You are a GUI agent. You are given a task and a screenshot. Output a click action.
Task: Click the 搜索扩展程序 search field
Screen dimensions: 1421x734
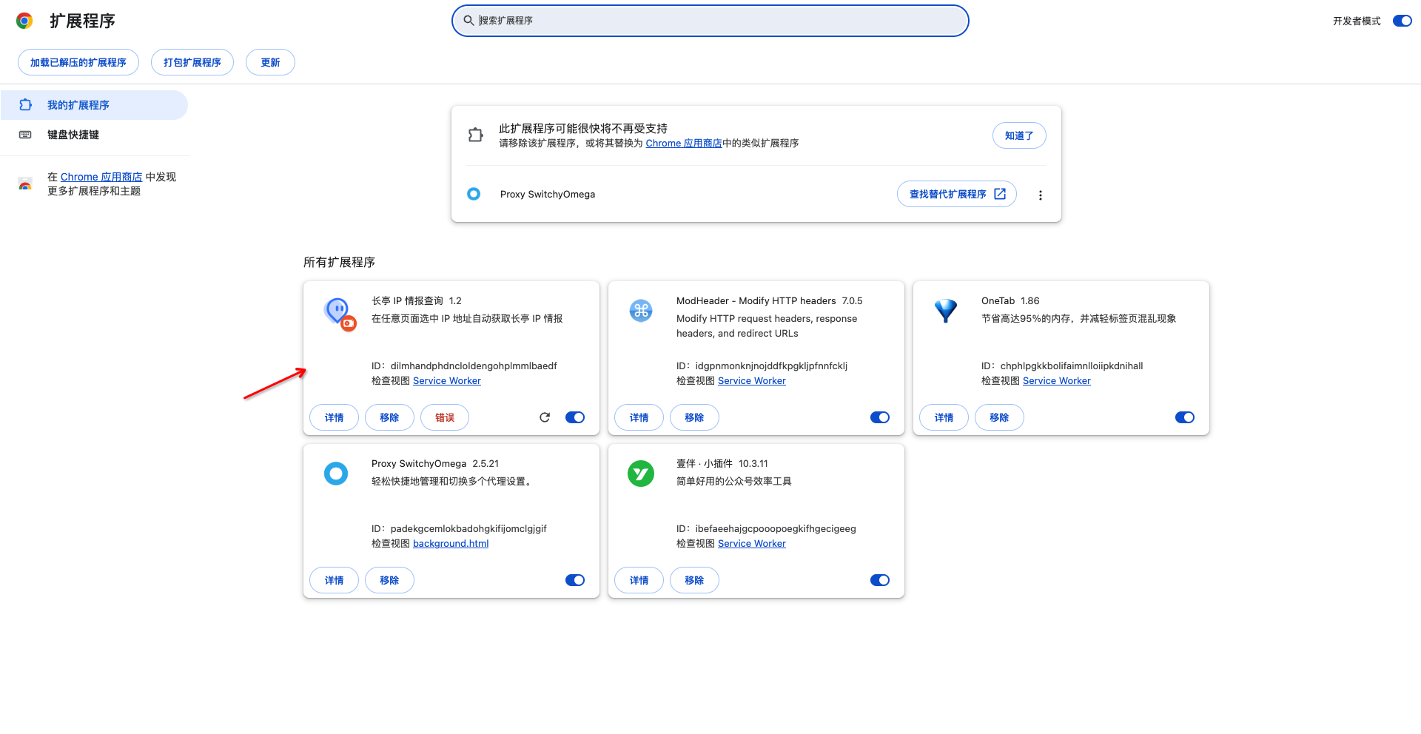pos(710,21)
